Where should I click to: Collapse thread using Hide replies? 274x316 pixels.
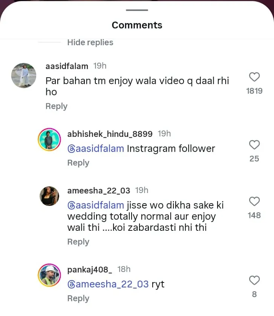point(90,43)
